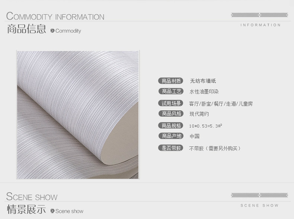
Task: Click the 现代简约 style text
Action: (x=199, y=114)
